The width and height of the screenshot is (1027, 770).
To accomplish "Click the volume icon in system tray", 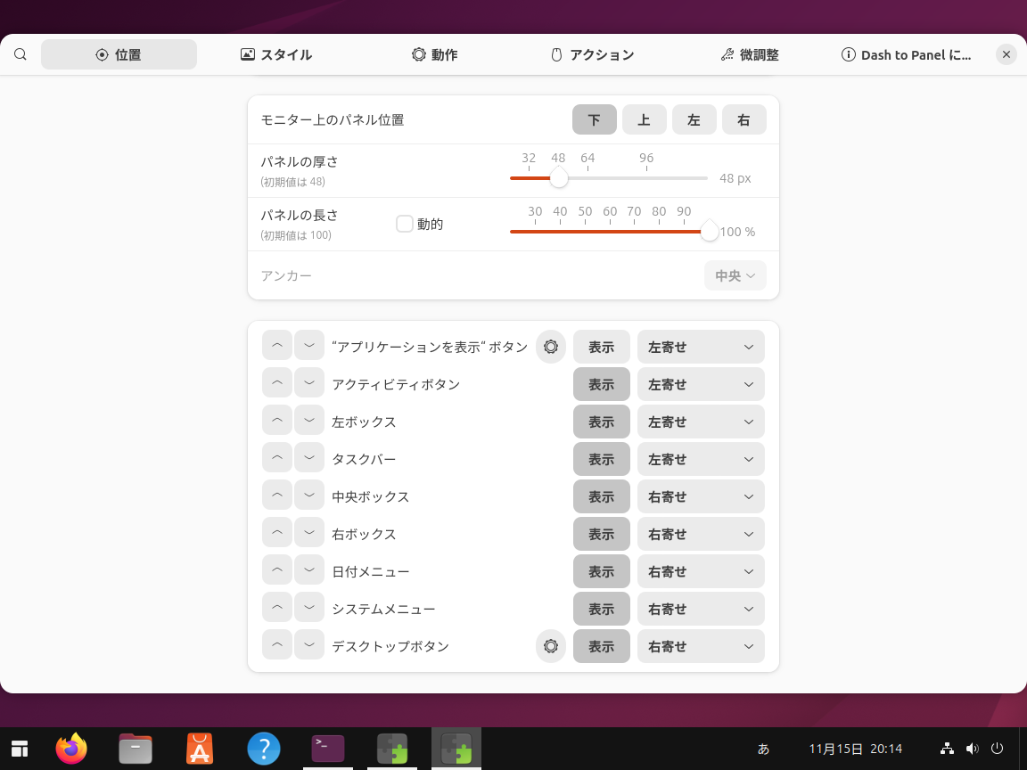I will coord(972,749).
